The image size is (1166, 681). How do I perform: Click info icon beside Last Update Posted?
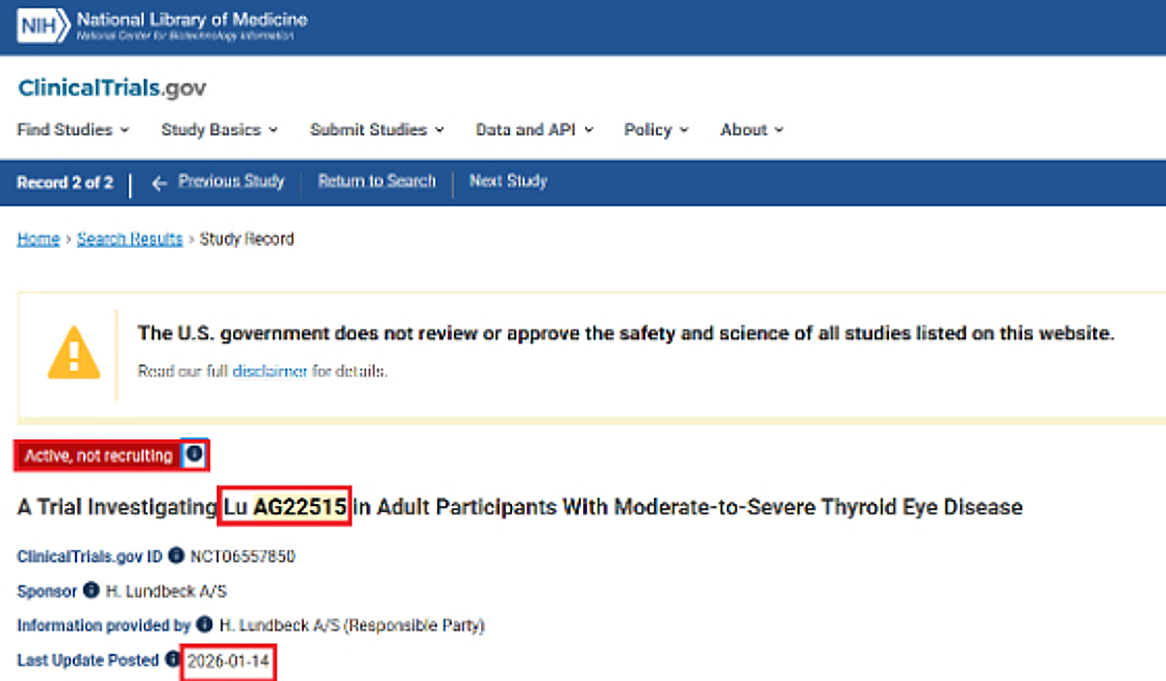click(x=172, y=660)
